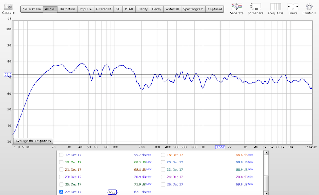
Task: Click the Average the Responses button
Action: pos(33,141)
